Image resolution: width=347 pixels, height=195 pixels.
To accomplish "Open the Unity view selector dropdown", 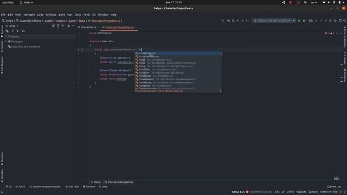I will 12,26.
